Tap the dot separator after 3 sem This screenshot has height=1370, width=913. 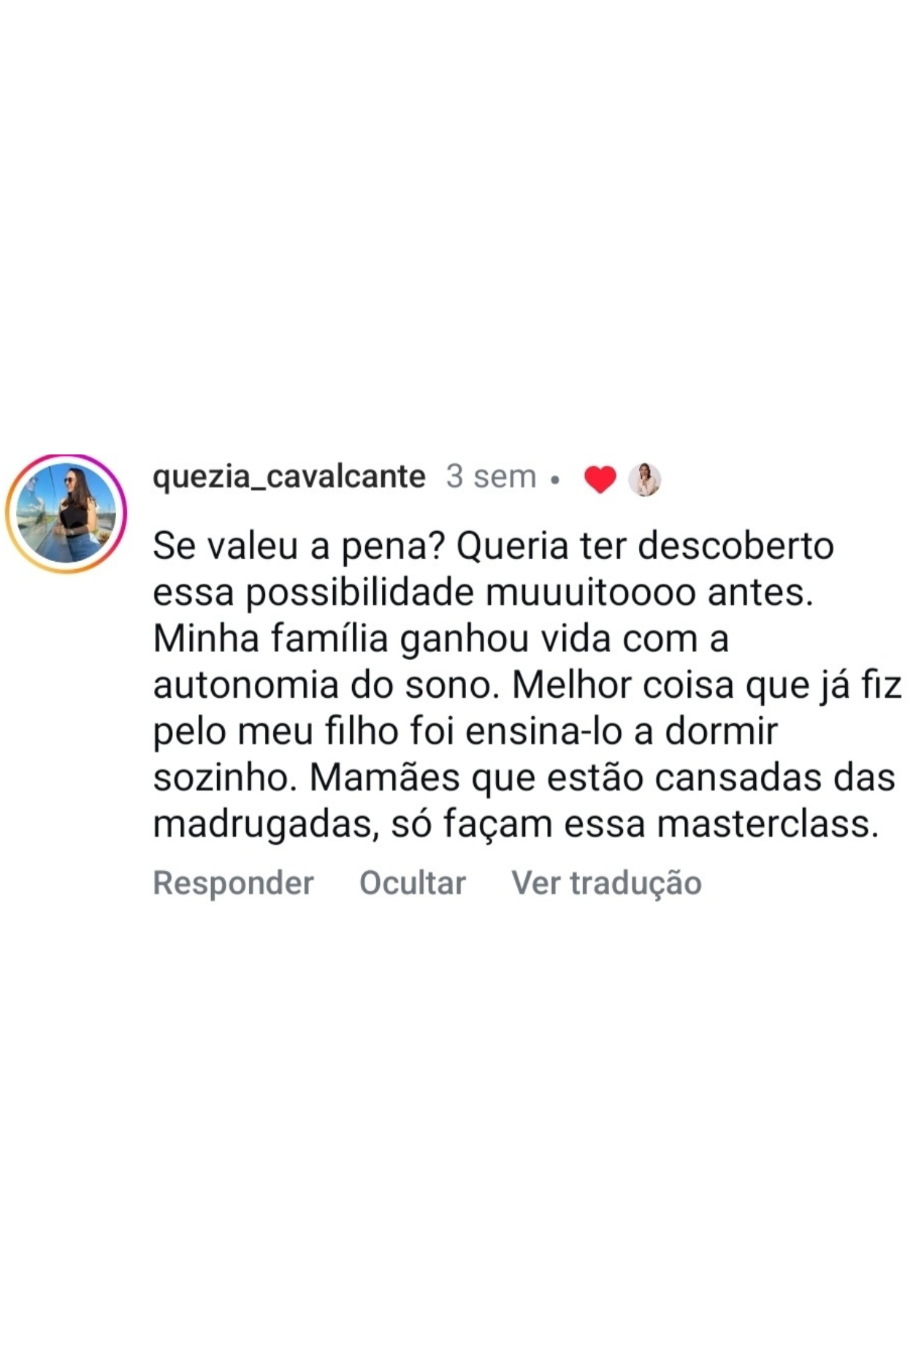556,480
